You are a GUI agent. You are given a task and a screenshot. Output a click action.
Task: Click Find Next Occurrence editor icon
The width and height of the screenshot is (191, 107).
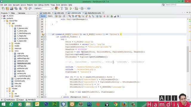tap(76, 16)
